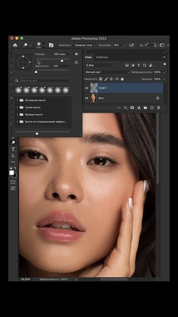Click the Жесткость field showing 0%
This screenshot has height=317, width=178.
coord(61,66)
